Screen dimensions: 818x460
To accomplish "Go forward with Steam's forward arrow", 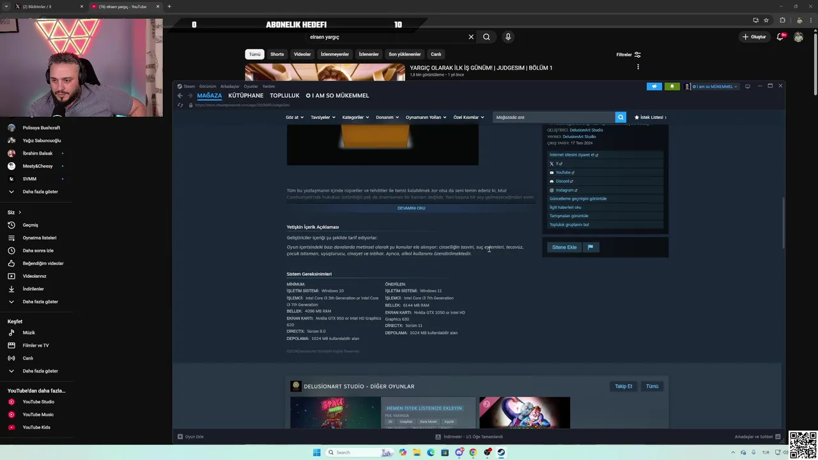I will 190,96.
